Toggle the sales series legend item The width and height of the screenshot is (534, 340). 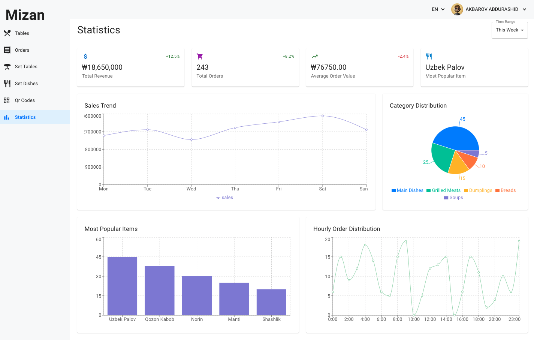(225, 198)
